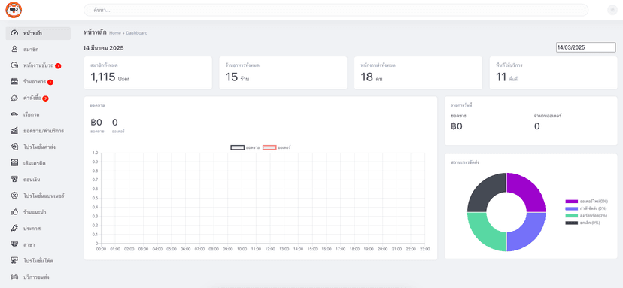Open ยอดขาย/ค่าบริการ chart icon
Image resolution: width=623 pixels, height=288 pixels.
(x=15, y=131)
